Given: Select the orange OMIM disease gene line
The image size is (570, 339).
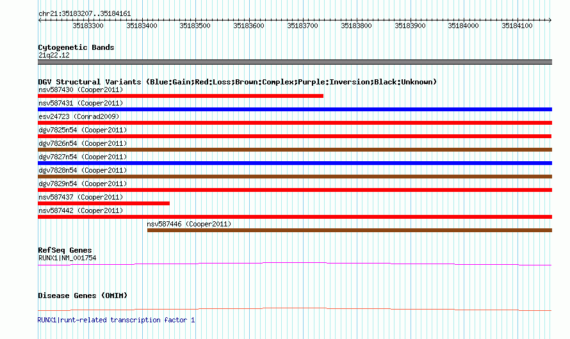Looking at the screenshot, I should 295,309.
